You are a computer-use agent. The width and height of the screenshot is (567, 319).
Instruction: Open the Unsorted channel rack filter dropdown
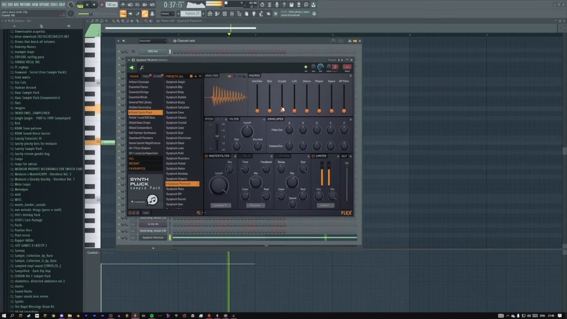pyautogui.click(x=152, y=41)
